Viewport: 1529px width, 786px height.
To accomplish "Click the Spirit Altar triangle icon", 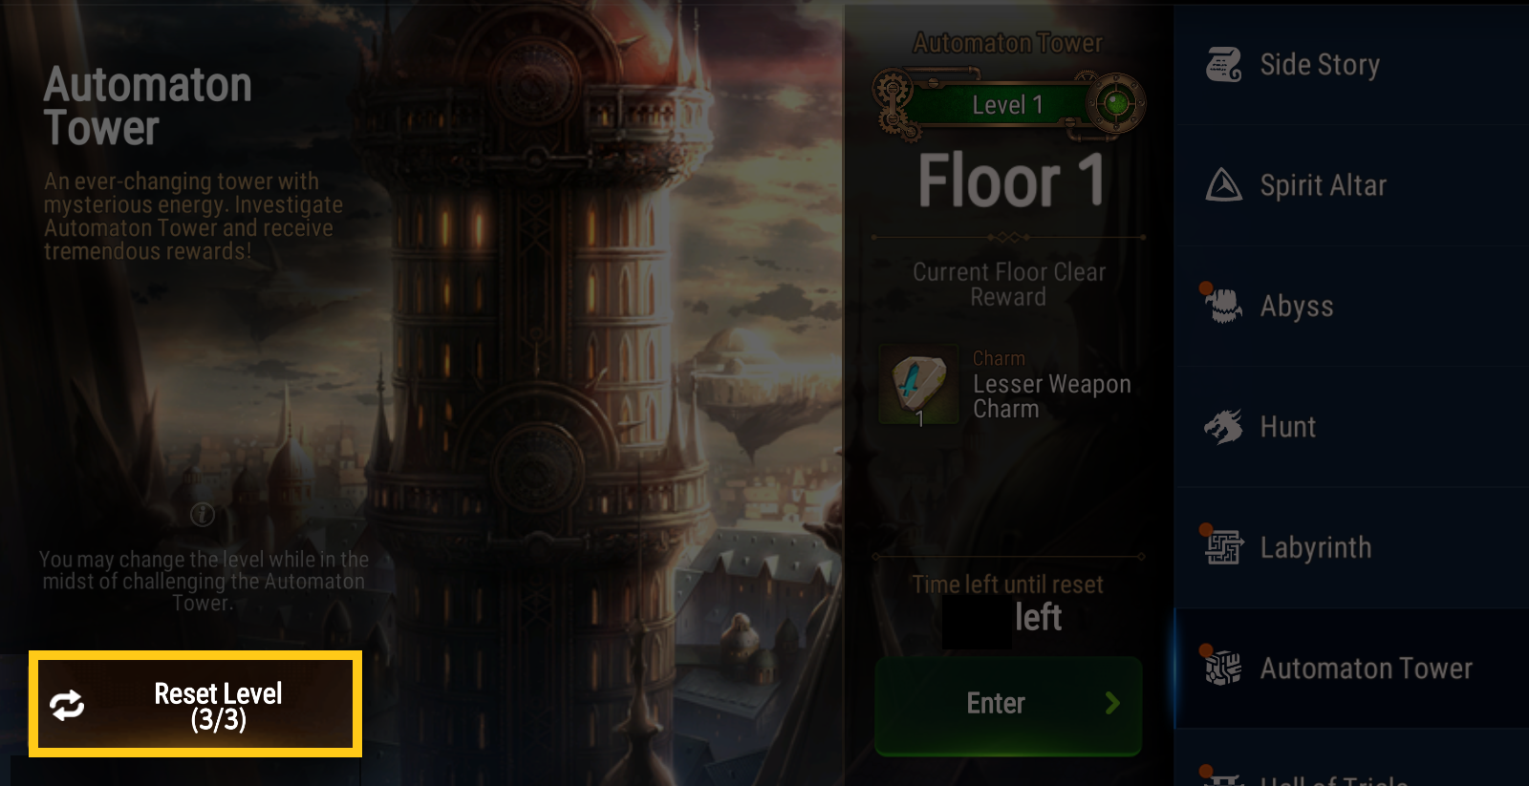I will click(1224, 185).
